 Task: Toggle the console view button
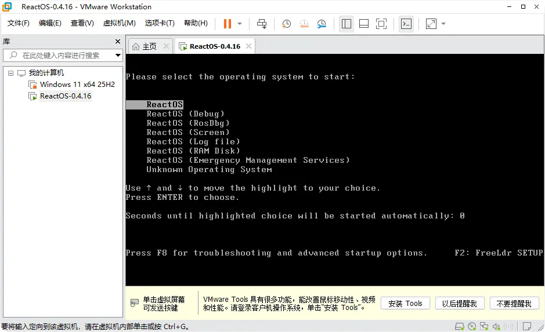[x=406, y=24]
